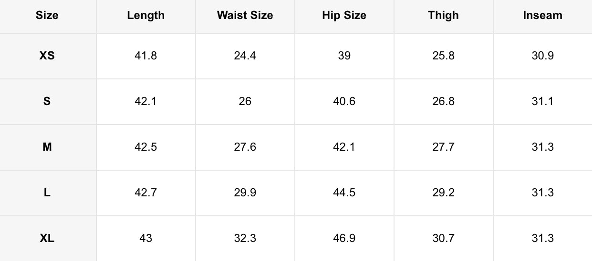Click the Length column header
This screenshot has width=592, height=261.
pos(146,15)
